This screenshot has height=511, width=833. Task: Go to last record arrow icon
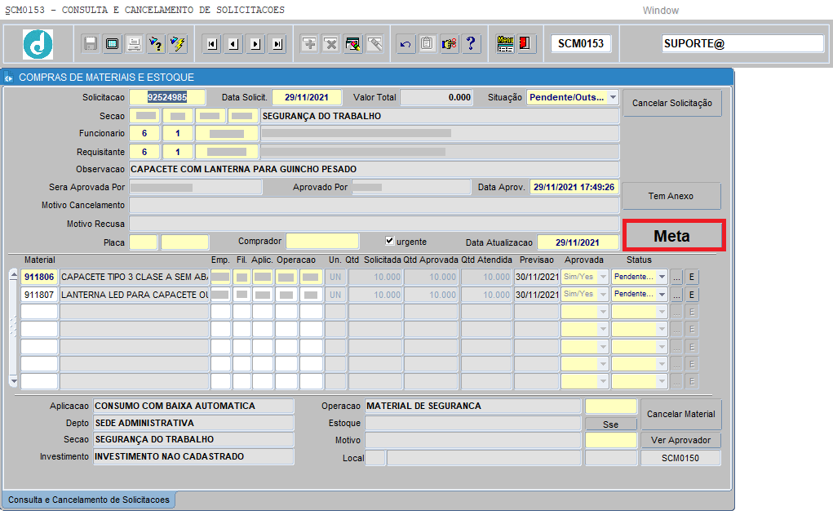tap(277, 44)
